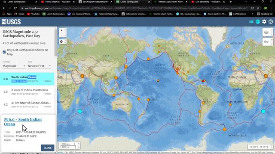Open the YouTube bookmark
Screen dimensions: 275x154
[x=34, y=14]
